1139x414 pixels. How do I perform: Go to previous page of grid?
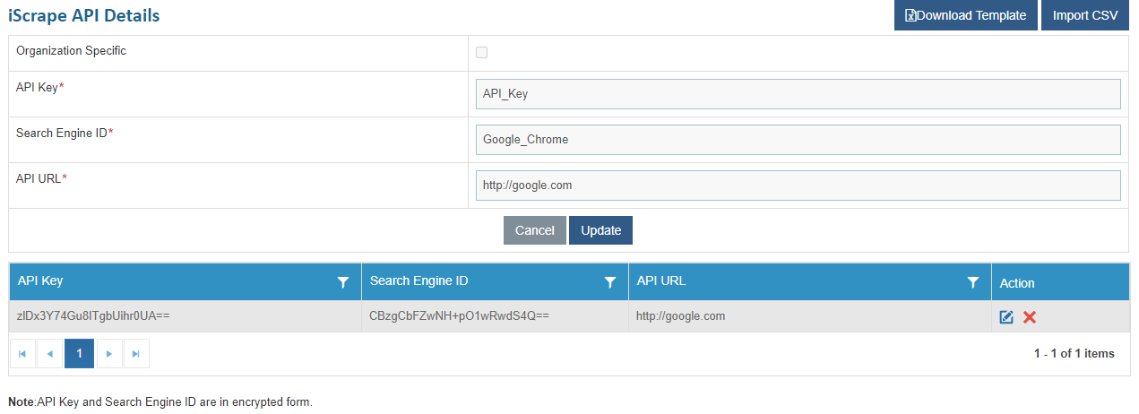[x=50, y=354]
